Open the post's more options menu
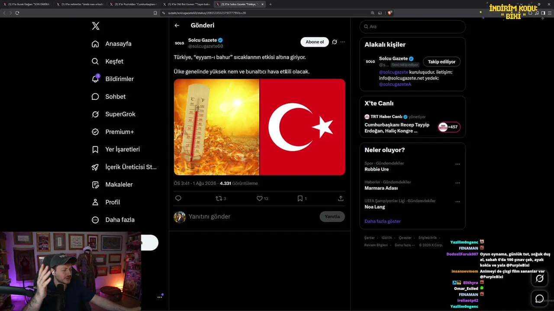 343,42
